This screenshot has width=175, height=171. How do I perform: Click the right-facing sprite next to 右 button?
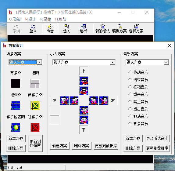coord(103,100)
